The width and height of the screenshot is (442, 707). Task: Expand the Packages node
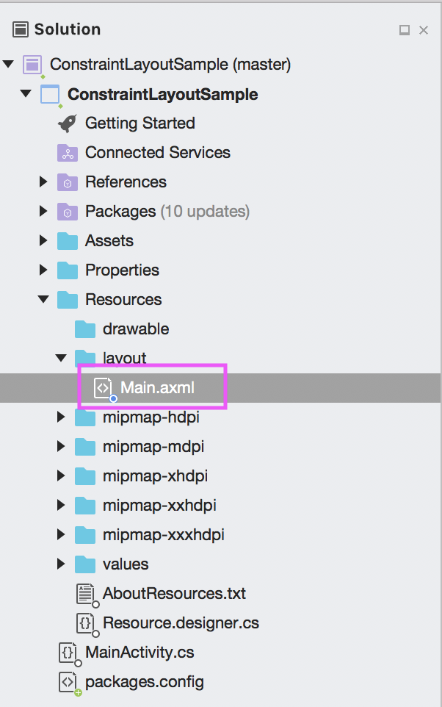44,212
